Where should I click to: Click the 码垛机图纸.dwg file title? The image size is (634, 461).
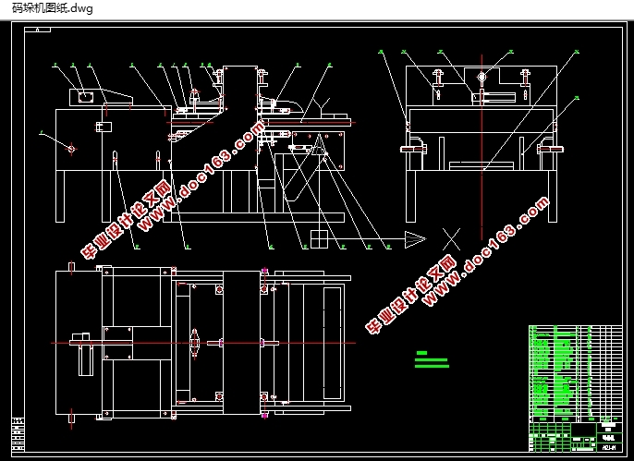[52, 7]
